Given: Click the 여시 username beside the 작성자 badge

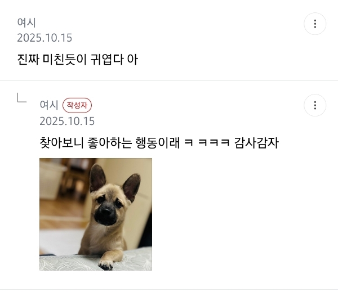Looking at the screenshot, I should coord(49,105).
